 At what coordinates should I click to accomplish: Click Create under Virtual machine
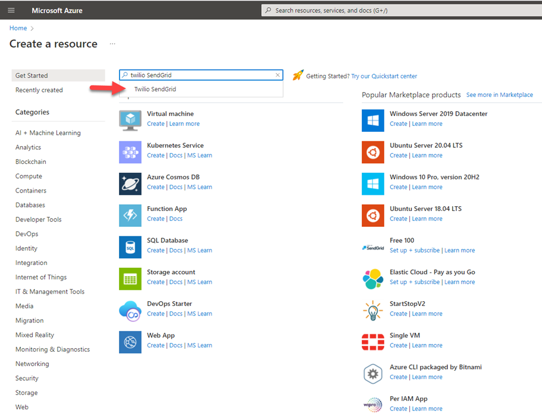[155, 124]
